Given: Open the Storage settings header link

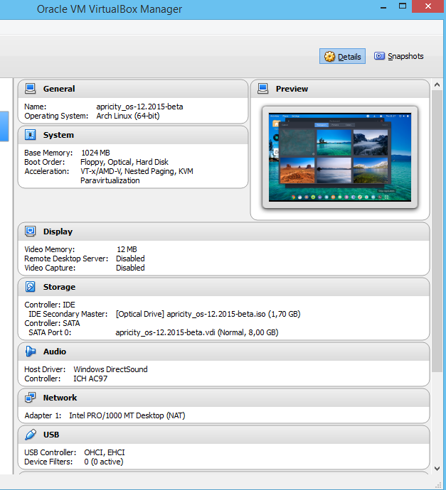Looking at the screenshot, I should (59, 287).
